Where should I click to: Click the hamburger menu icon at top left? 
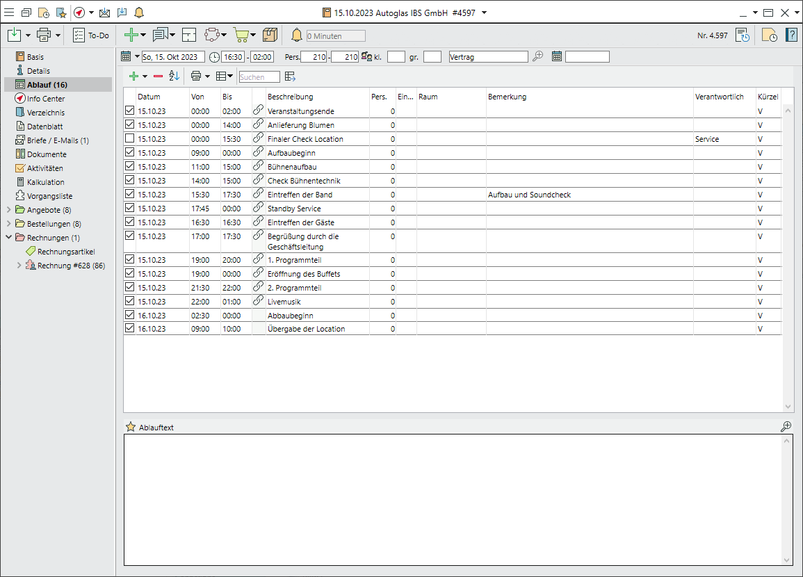click(x=9, y=13)
